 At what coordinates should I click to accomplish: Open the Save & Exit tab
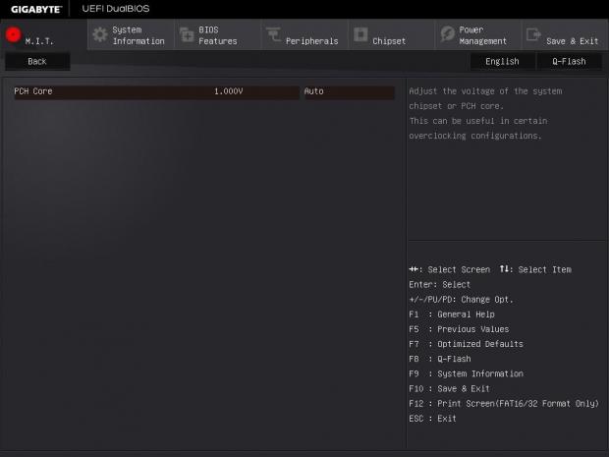pos(565,35)
